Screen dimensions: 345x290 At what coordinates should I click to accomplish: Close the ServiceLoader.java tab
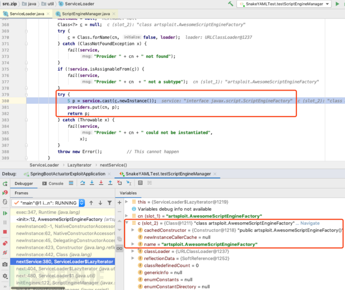point(48,13)
